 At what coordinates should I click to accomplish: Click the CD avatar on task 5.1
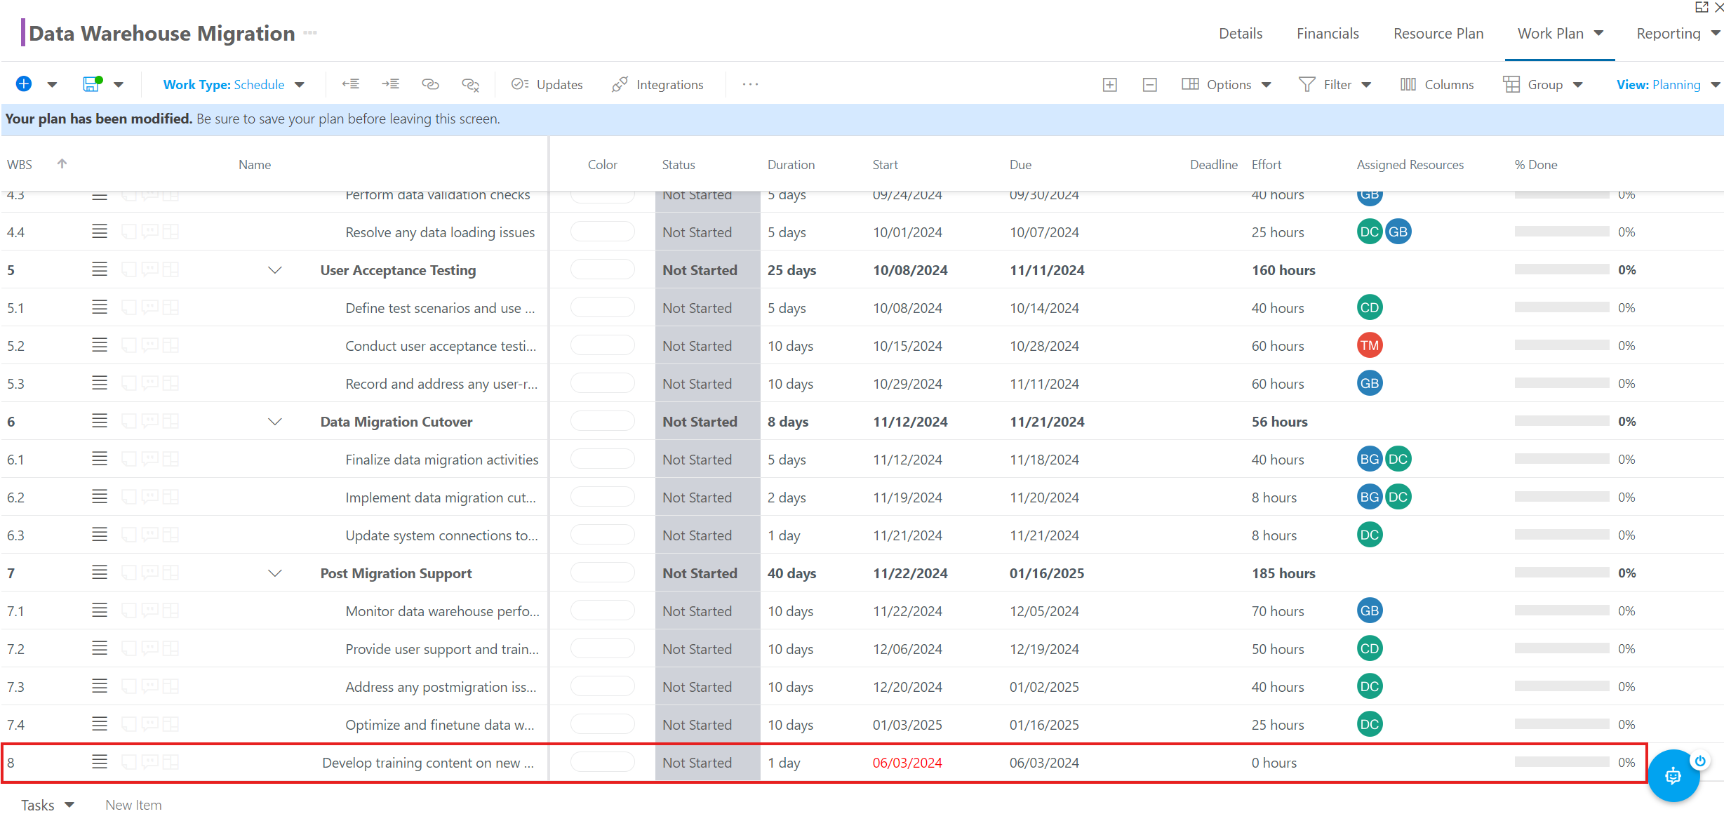click(1369, 307)
